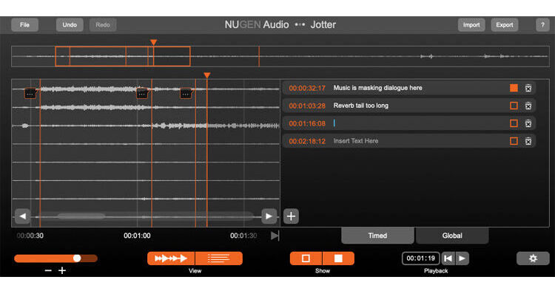
Task: Click the orange zoom slider handle
Action: tap(77, 259)
